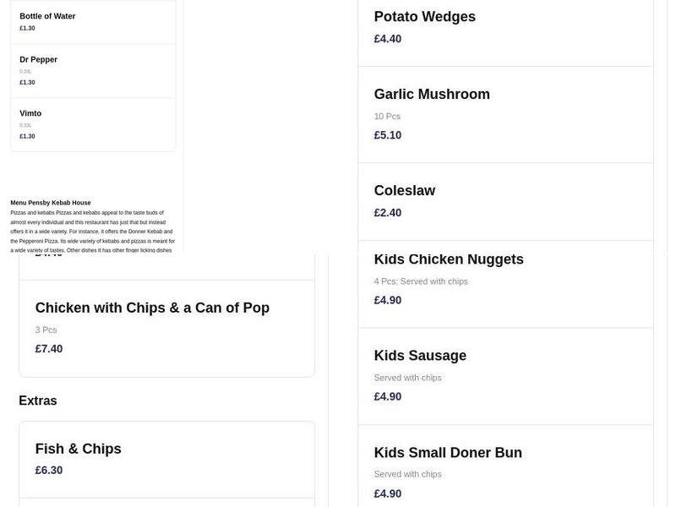
Task: Click the restaurant description paragraph
Action: coord(91,228)
